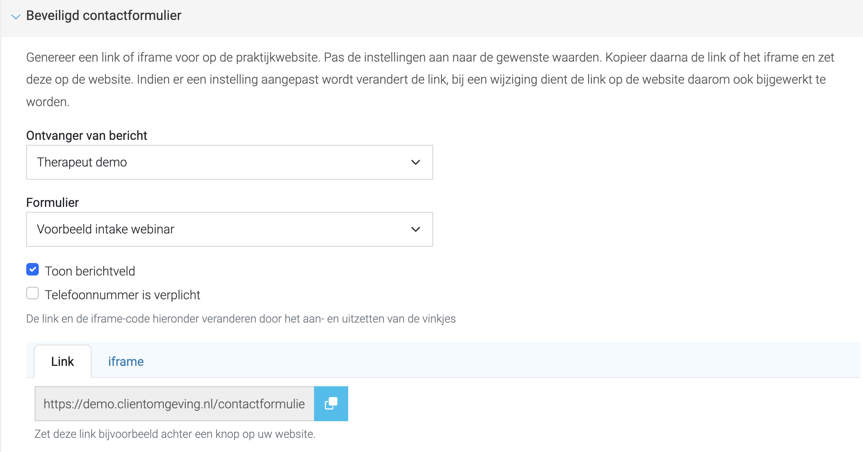Click the contact form URL field

(x=175, y=403)
